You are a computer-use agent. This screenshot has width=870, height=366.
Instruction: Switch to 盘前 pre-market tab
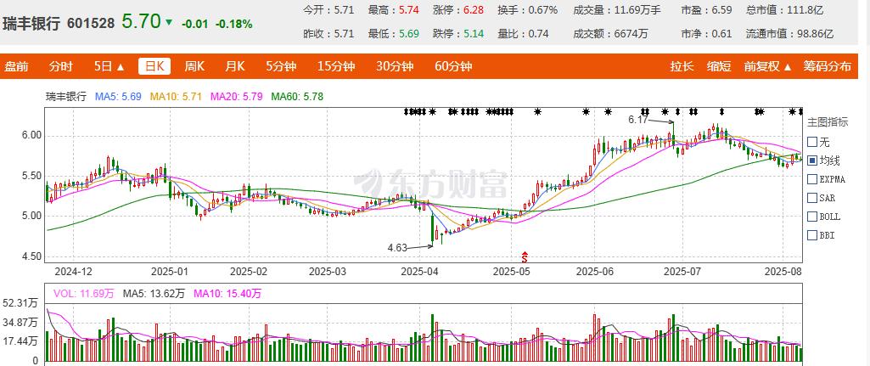[16, 66]
